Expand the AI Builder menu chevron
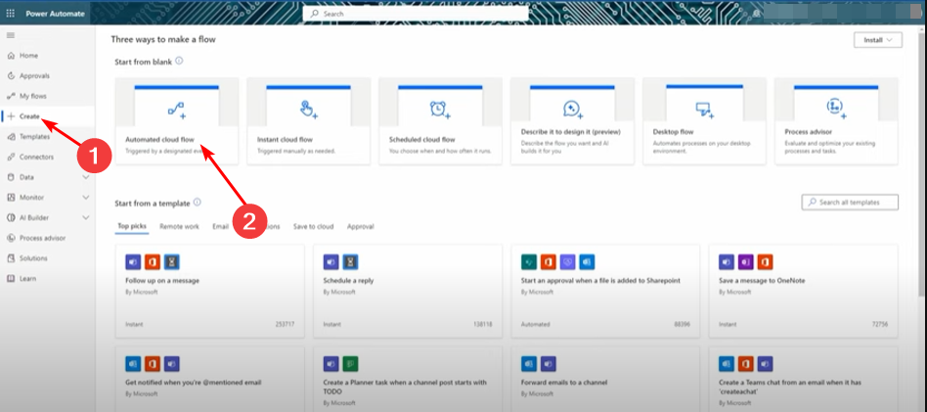927x412 pixels. [x=86, y=218]
